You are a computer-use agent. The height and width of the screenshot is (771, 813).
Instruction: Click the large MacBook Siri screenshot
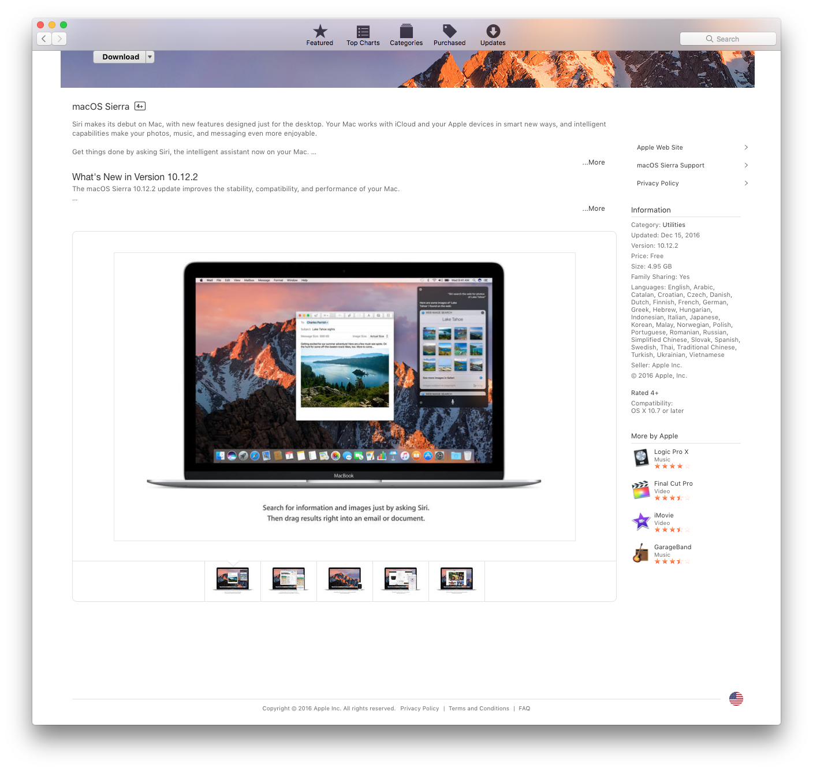(345, 397)
